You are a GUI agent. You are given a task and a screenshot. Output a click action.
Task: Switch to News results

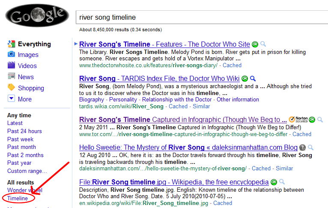point(26,77)
